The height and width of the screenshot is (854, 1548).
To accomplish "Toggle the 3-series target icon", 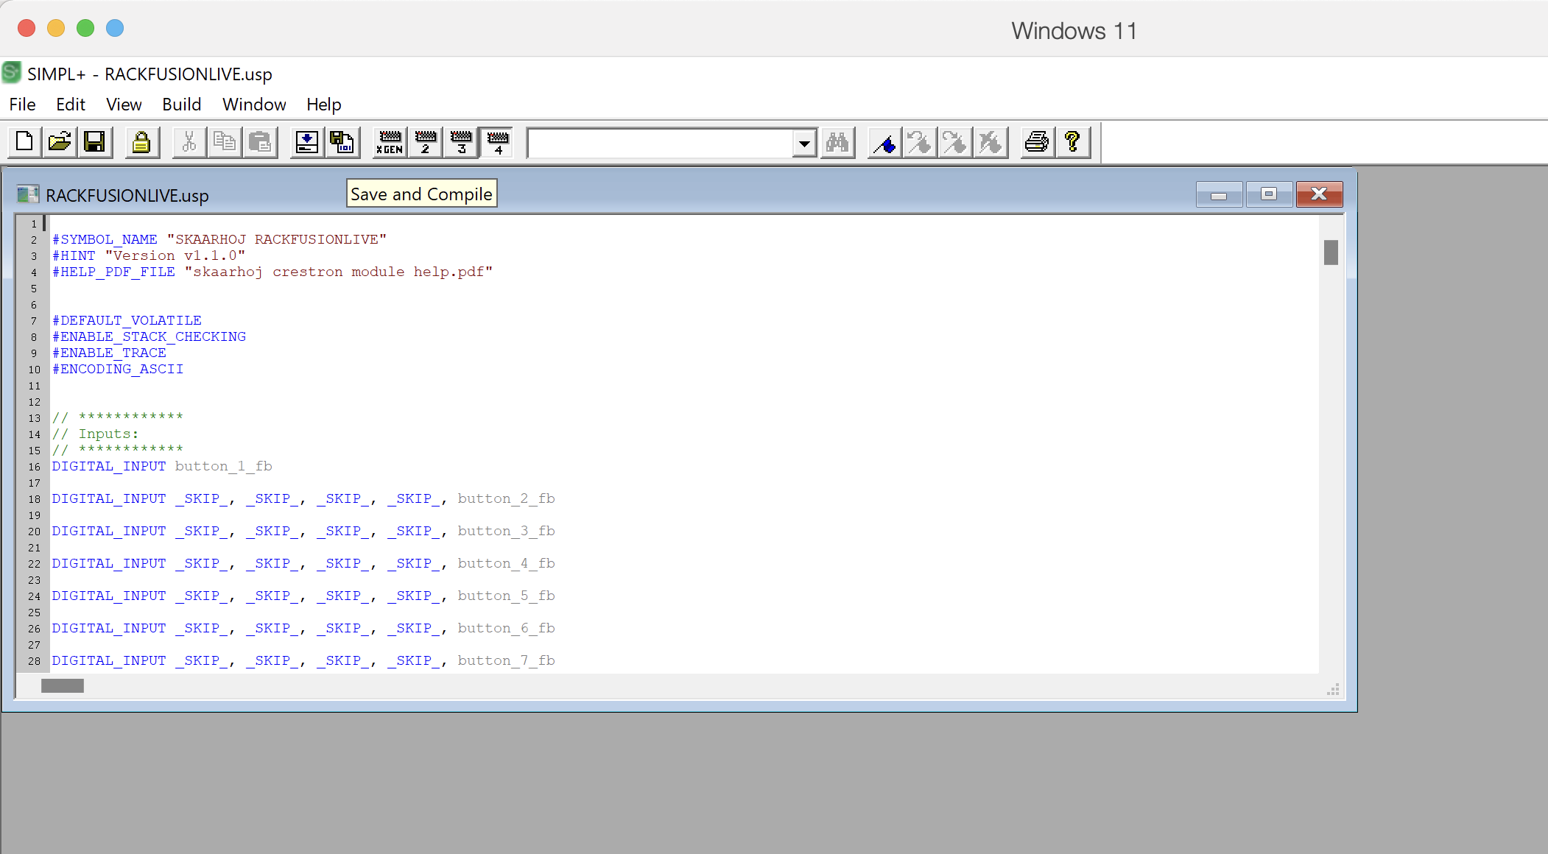I will point(461,141).
